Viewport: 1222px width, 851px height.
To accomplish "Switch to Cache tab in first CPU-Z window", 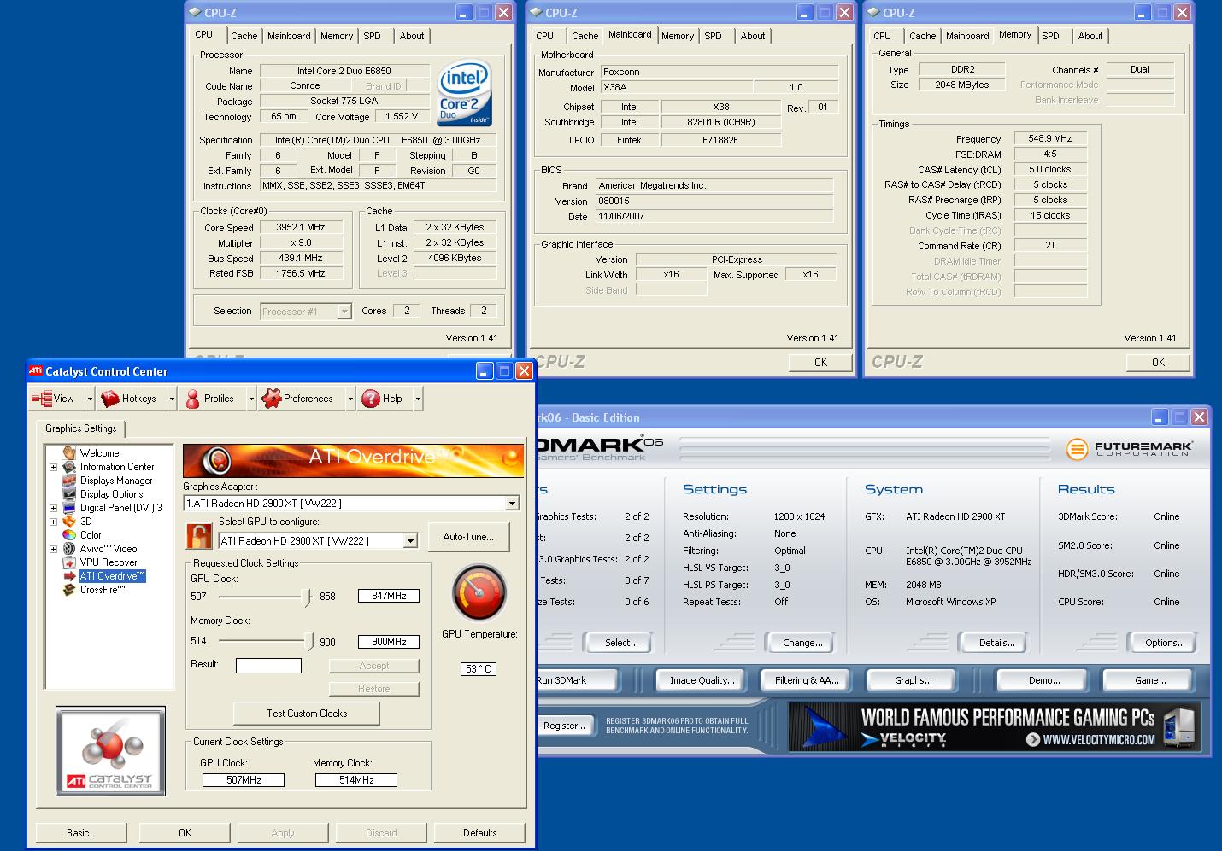I will pos(244,36).
